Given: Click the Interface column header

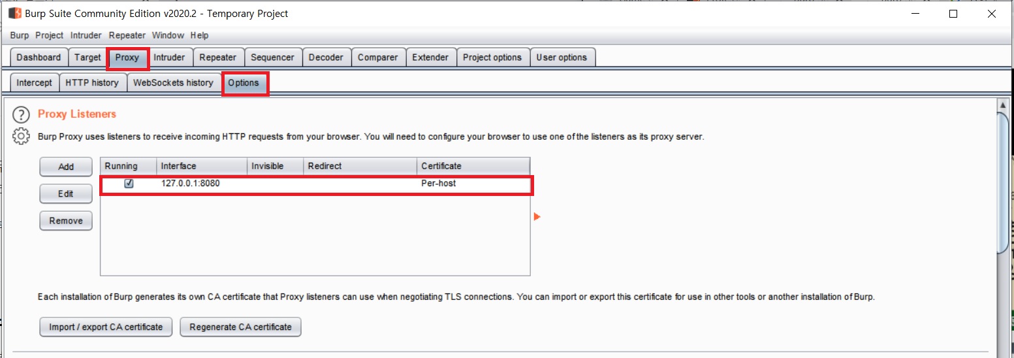Looking at the screenshot, I should coord(202,166).
